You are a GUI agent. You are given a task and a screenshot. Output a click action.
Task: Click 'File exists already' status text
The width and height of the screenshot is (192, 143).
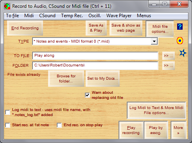point(24,75)
